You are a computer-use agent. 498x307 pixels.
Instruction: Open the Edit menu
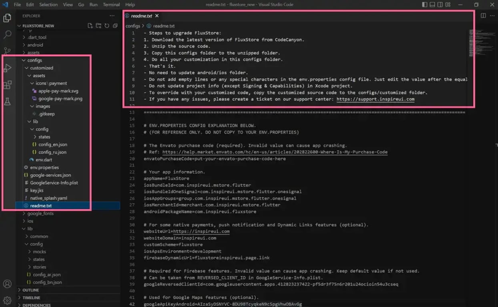pyautogui.click(x=30, y=5)
